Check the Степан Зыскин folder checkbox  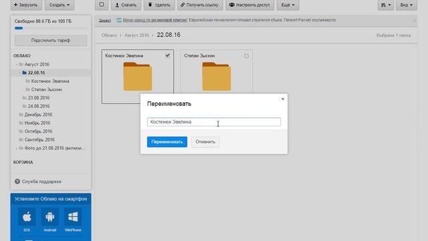tap(247, 56)
